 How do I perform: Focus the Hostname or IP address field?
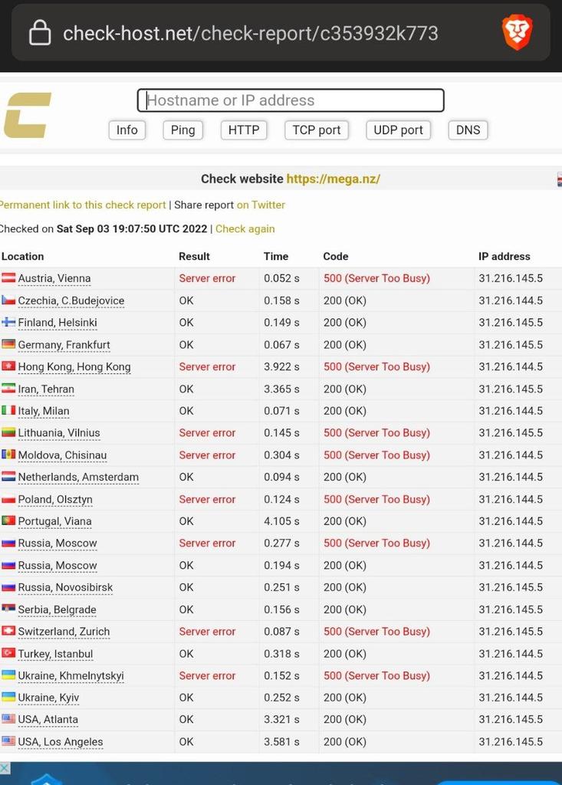[x=291, y=100]
